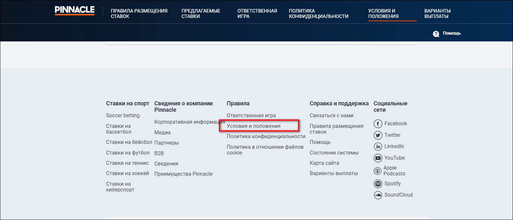Click Политика конфиденциальности footer link
The height and width of the screenshot is (220, 513).
[x=266, y=136]
